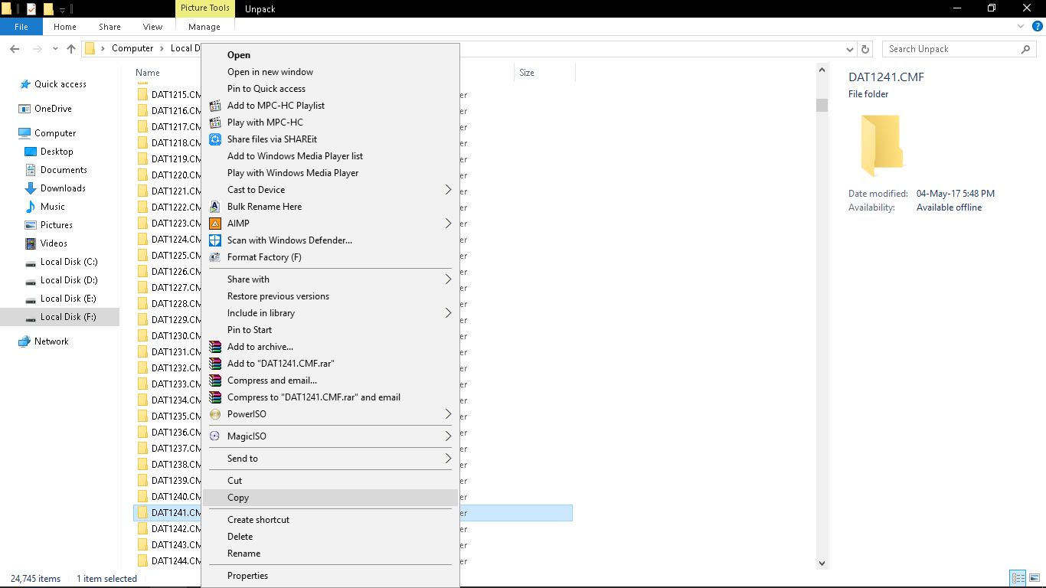Add folder to "DAT1241.CMF.rar"
The image size is (1046, 588).
281,364
